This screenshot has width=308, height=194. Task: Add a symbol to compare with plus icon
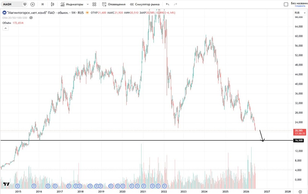coord(33,4)
